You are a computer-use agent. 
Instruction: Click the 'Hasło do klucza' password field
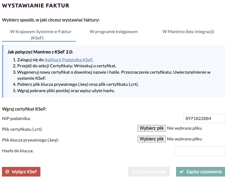coord(200,151)
